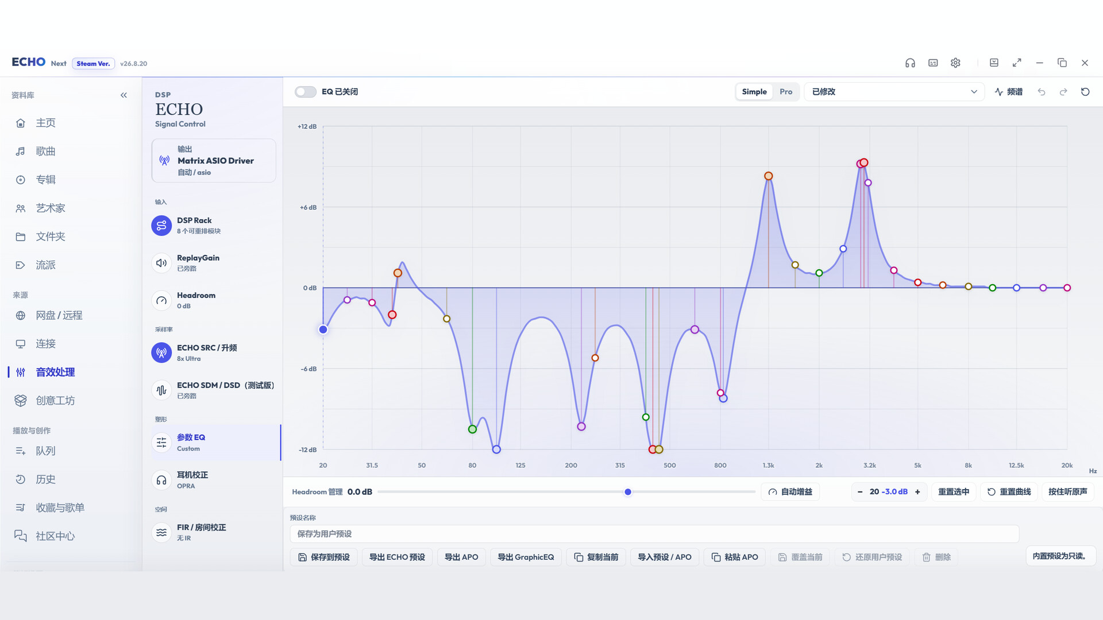The image size is (1103, 620).
Task: Toggle the EQ 已关闭 switch on
Action: pos(305,92)
